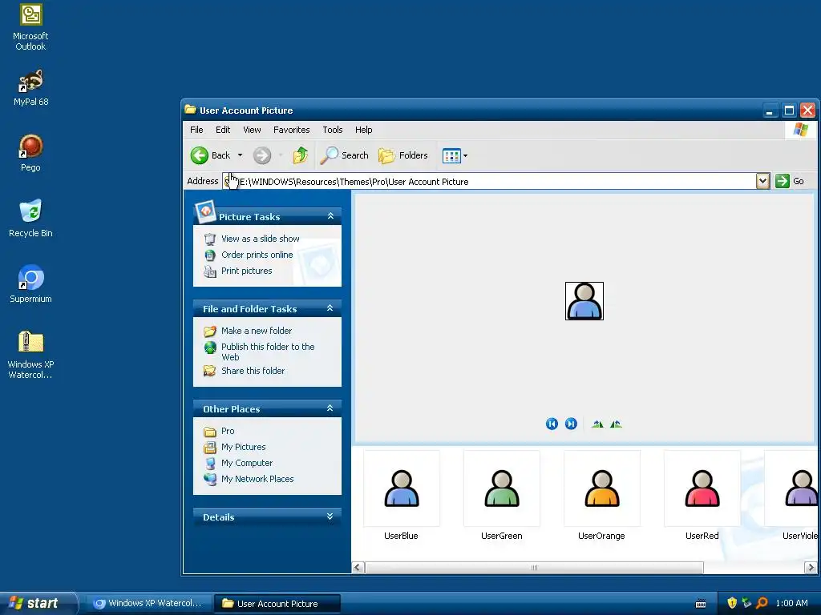
Task: Click Share this folder
Action: tap(253, 371)
